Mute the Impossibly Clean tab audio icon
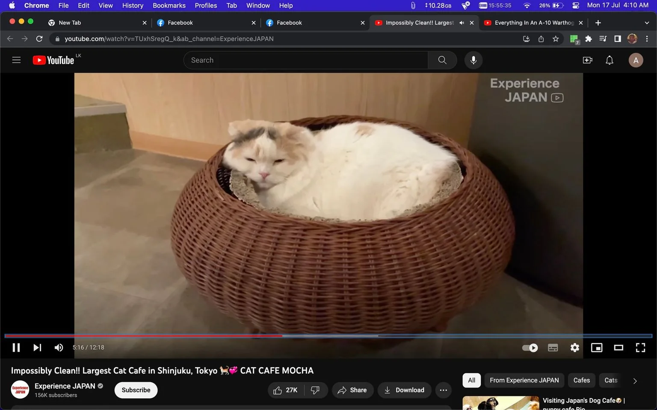 click(x=462, y=23)
